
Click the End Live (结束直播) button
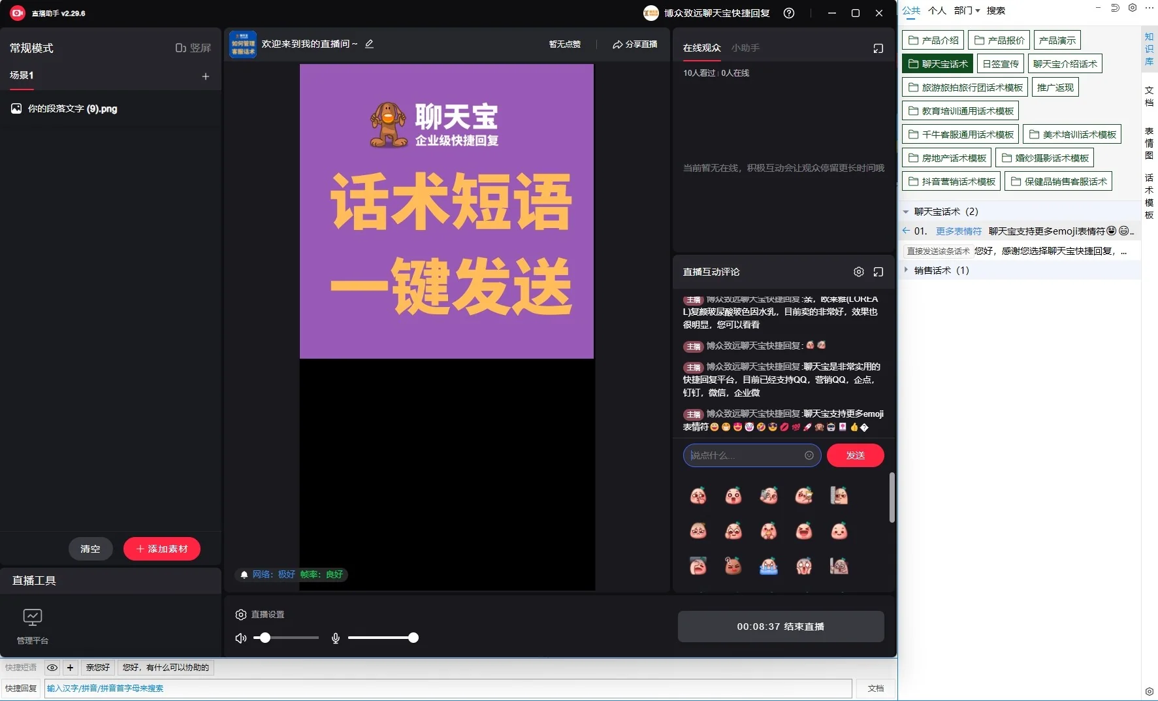point(780,627)
